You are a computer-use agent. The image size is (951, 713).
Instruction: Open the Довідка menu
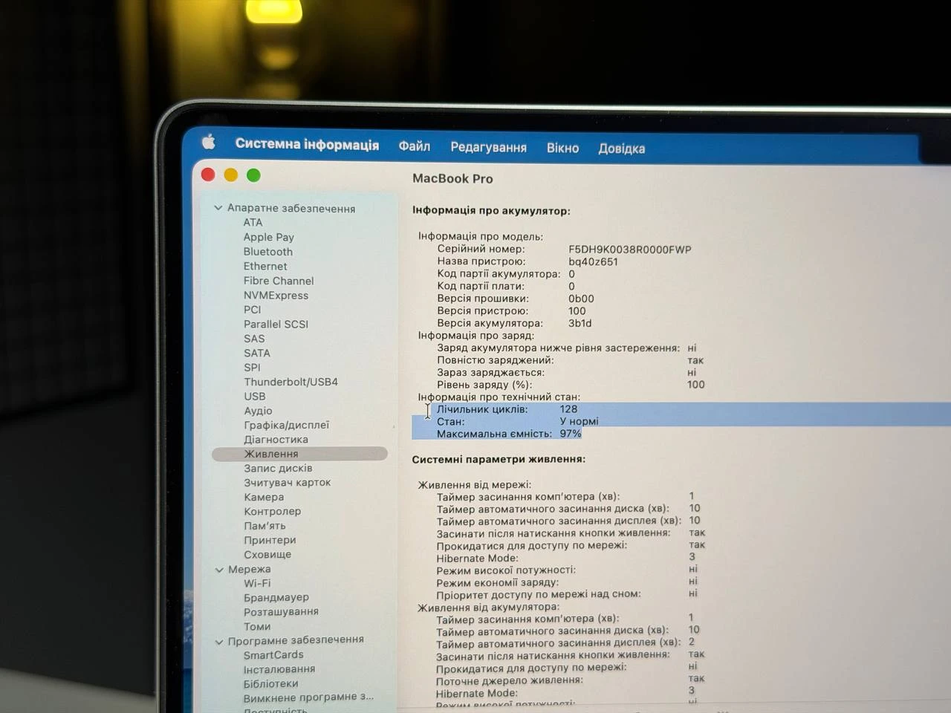(621, 149)
